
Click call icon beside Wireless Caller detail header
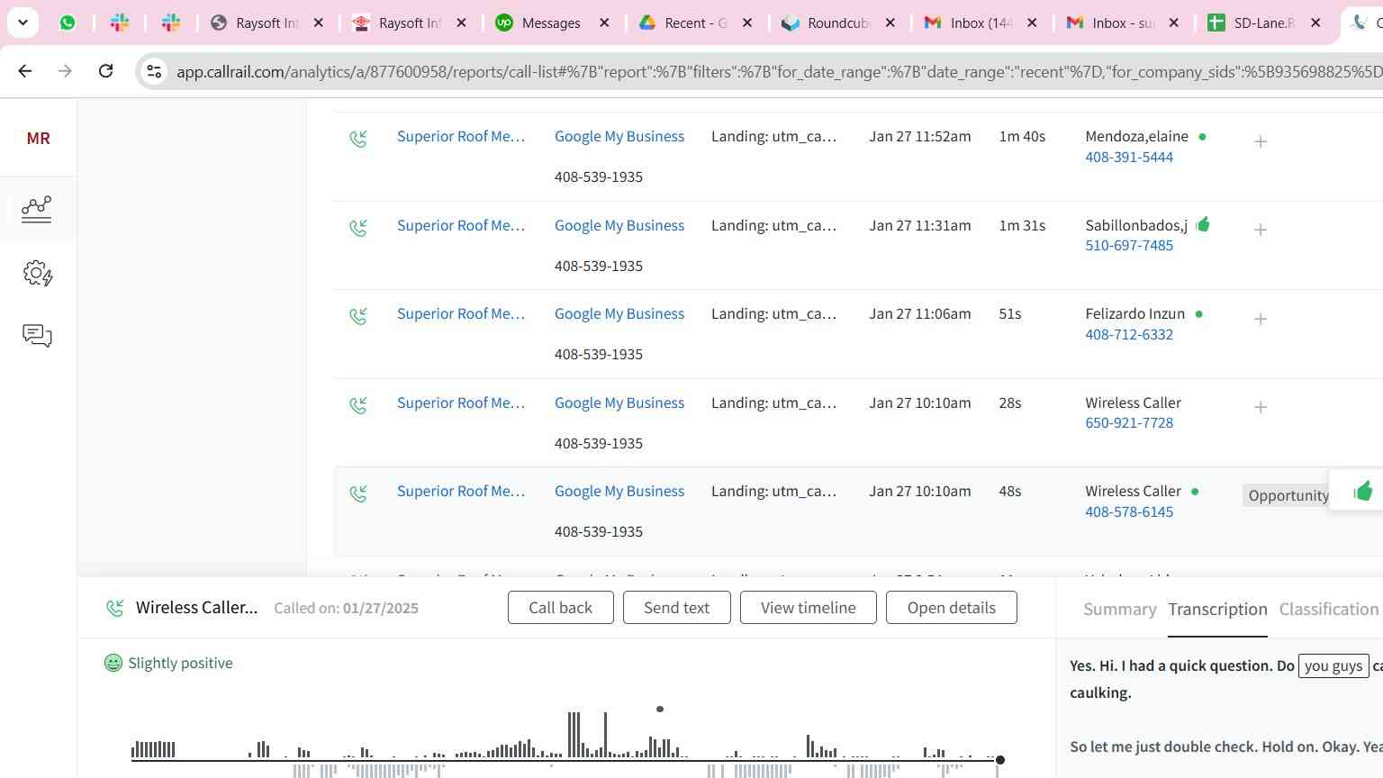(x=115, y=608)
